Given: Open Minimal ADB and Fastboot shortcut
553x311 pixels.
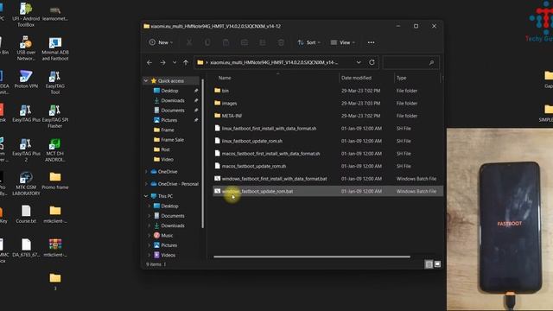Looking at the screenshot, I should click(55, 48).
